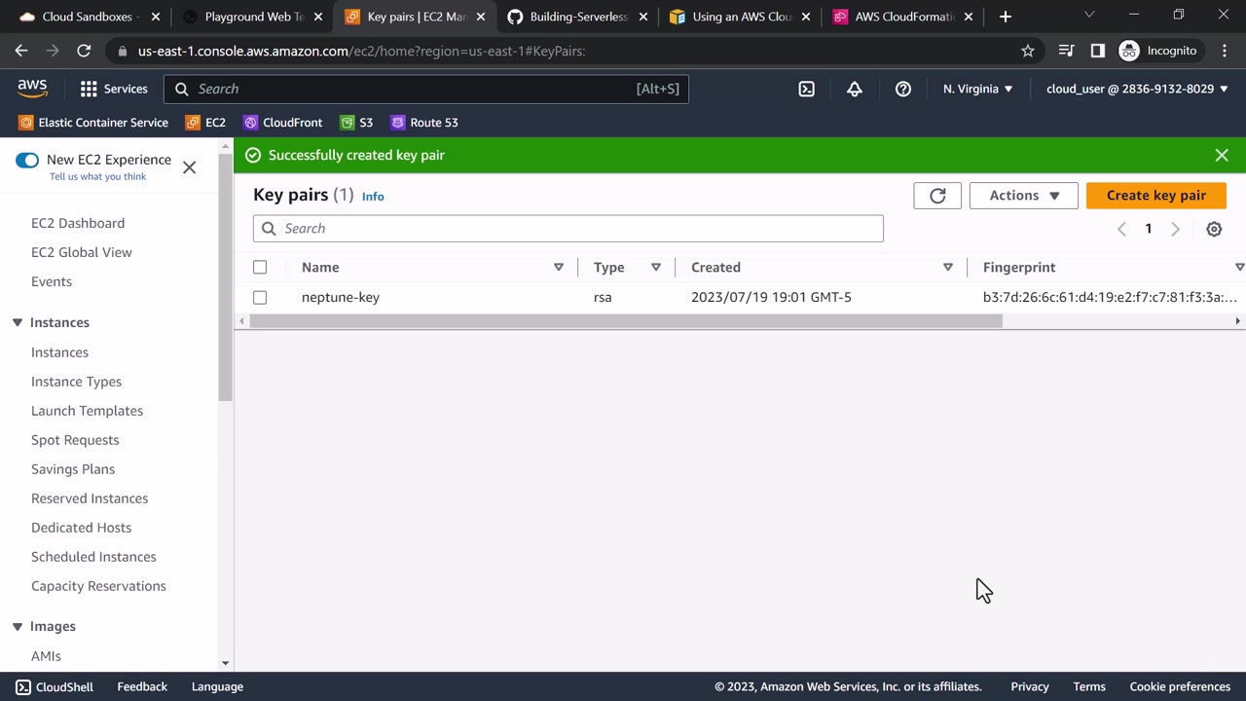Open the AWS support help icon
Viewport: 1246px width, 701px height.
903,89
